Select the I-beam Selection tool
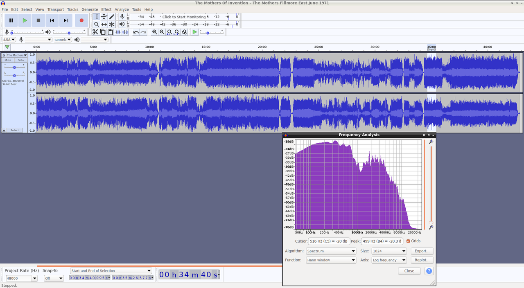The width and height of the screenshot is (524, 288). pos(97,17)
